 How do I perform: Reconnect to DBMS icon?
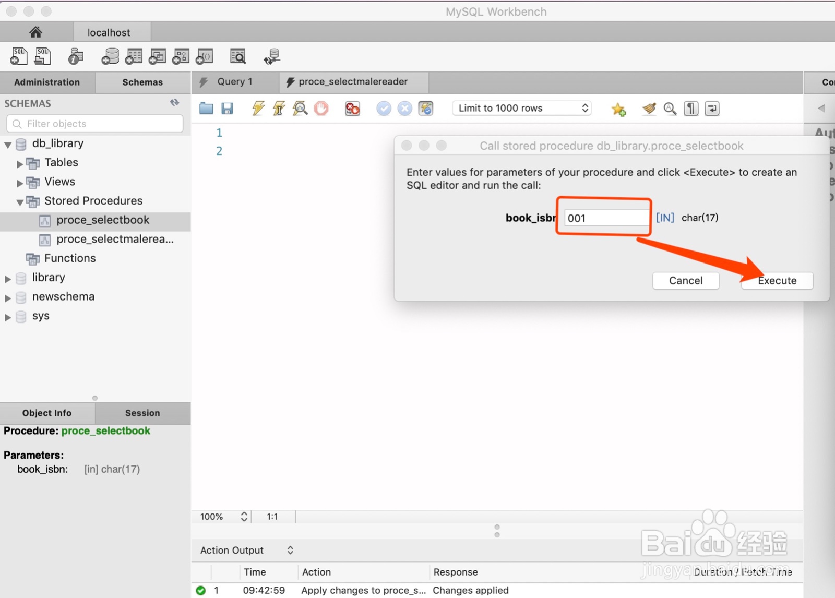(272, 56)
